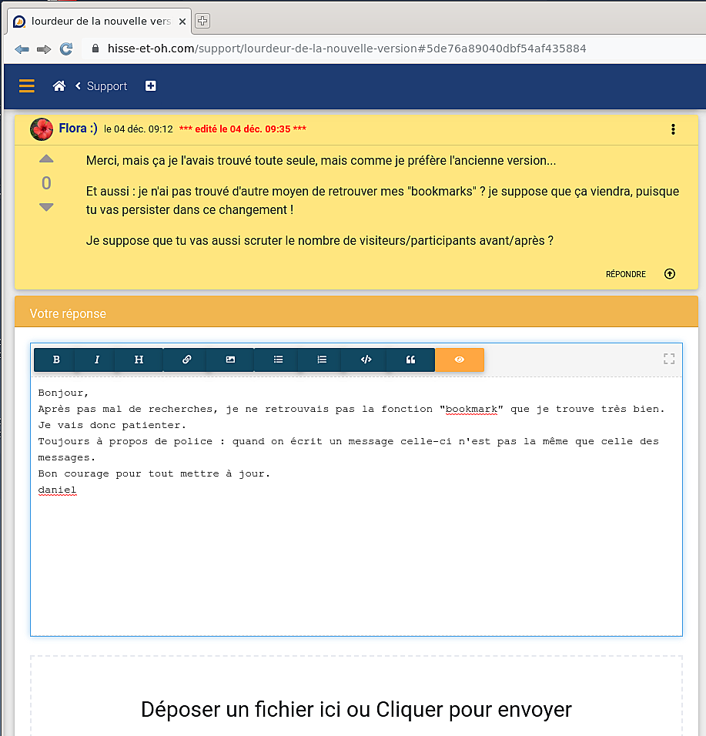Navigate forward with the browser forward arrow
The width and height of the screenshot is (706, 736).
click(x=44, y=49)
